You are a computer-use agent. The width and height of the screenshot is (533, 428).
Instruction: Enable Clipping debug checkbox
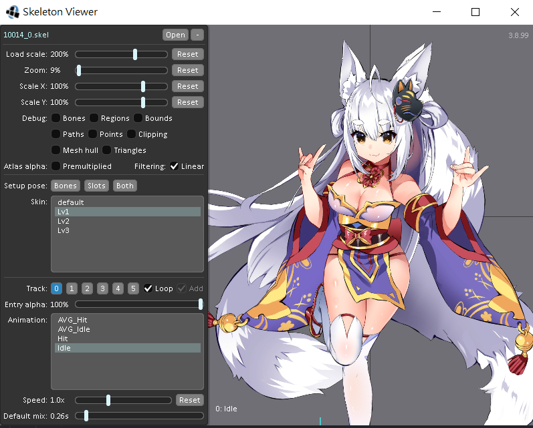[131, 134]
